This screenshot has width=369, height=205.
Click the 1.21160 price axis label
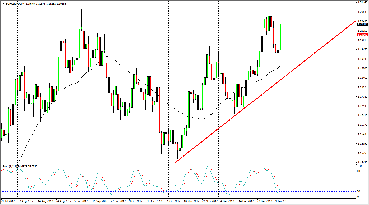click(363, 3)
